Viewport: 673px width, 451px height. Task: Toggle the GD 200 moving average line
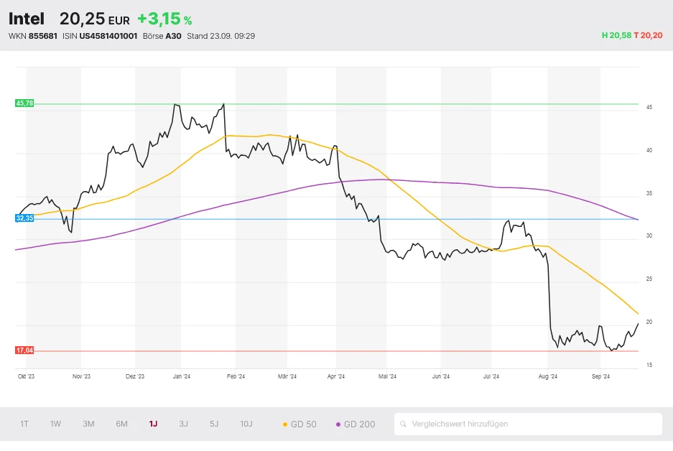tap(355, 424)
